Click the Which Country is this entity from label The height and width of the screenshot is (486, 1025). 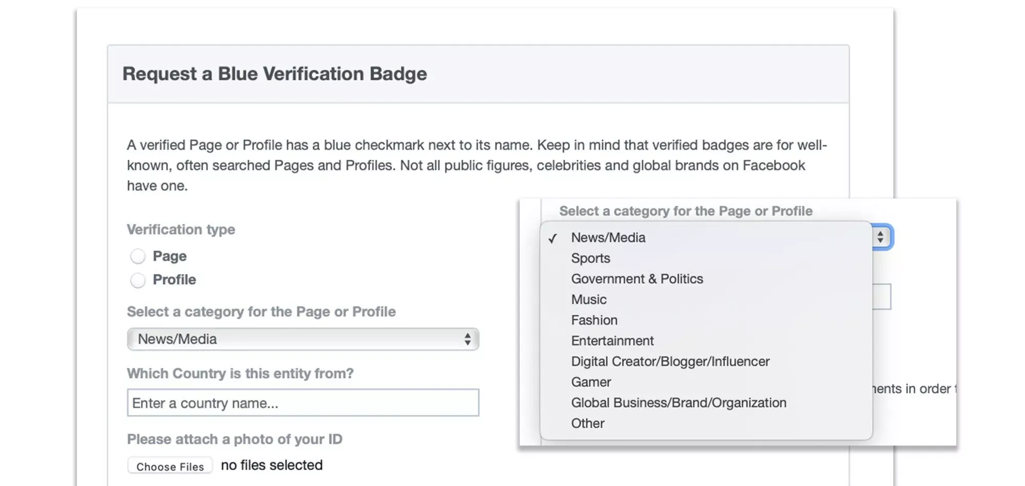(x=240, y=373)
